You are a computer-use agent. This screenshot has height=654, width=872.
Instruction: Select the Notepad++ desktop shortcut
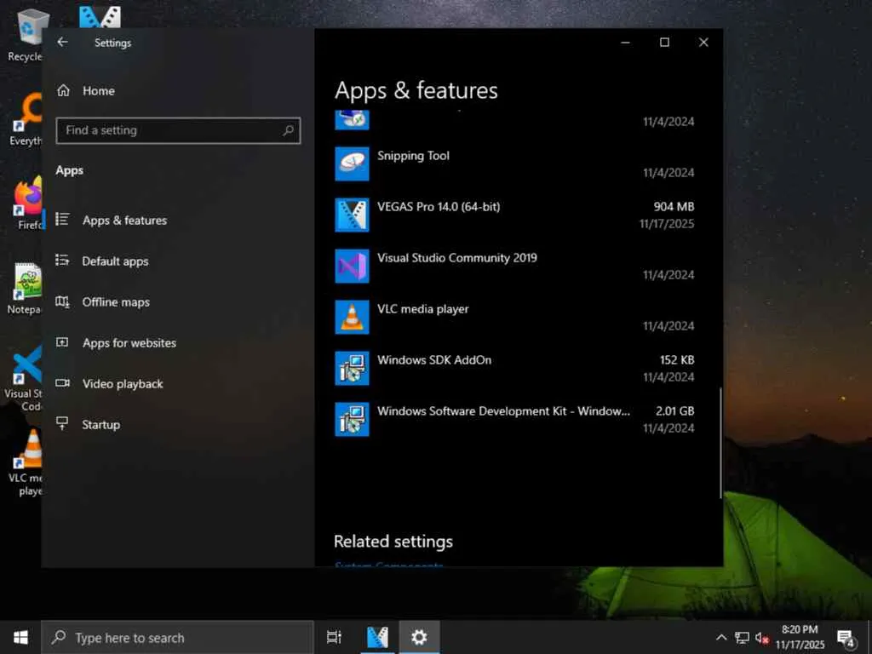(26, 289)
